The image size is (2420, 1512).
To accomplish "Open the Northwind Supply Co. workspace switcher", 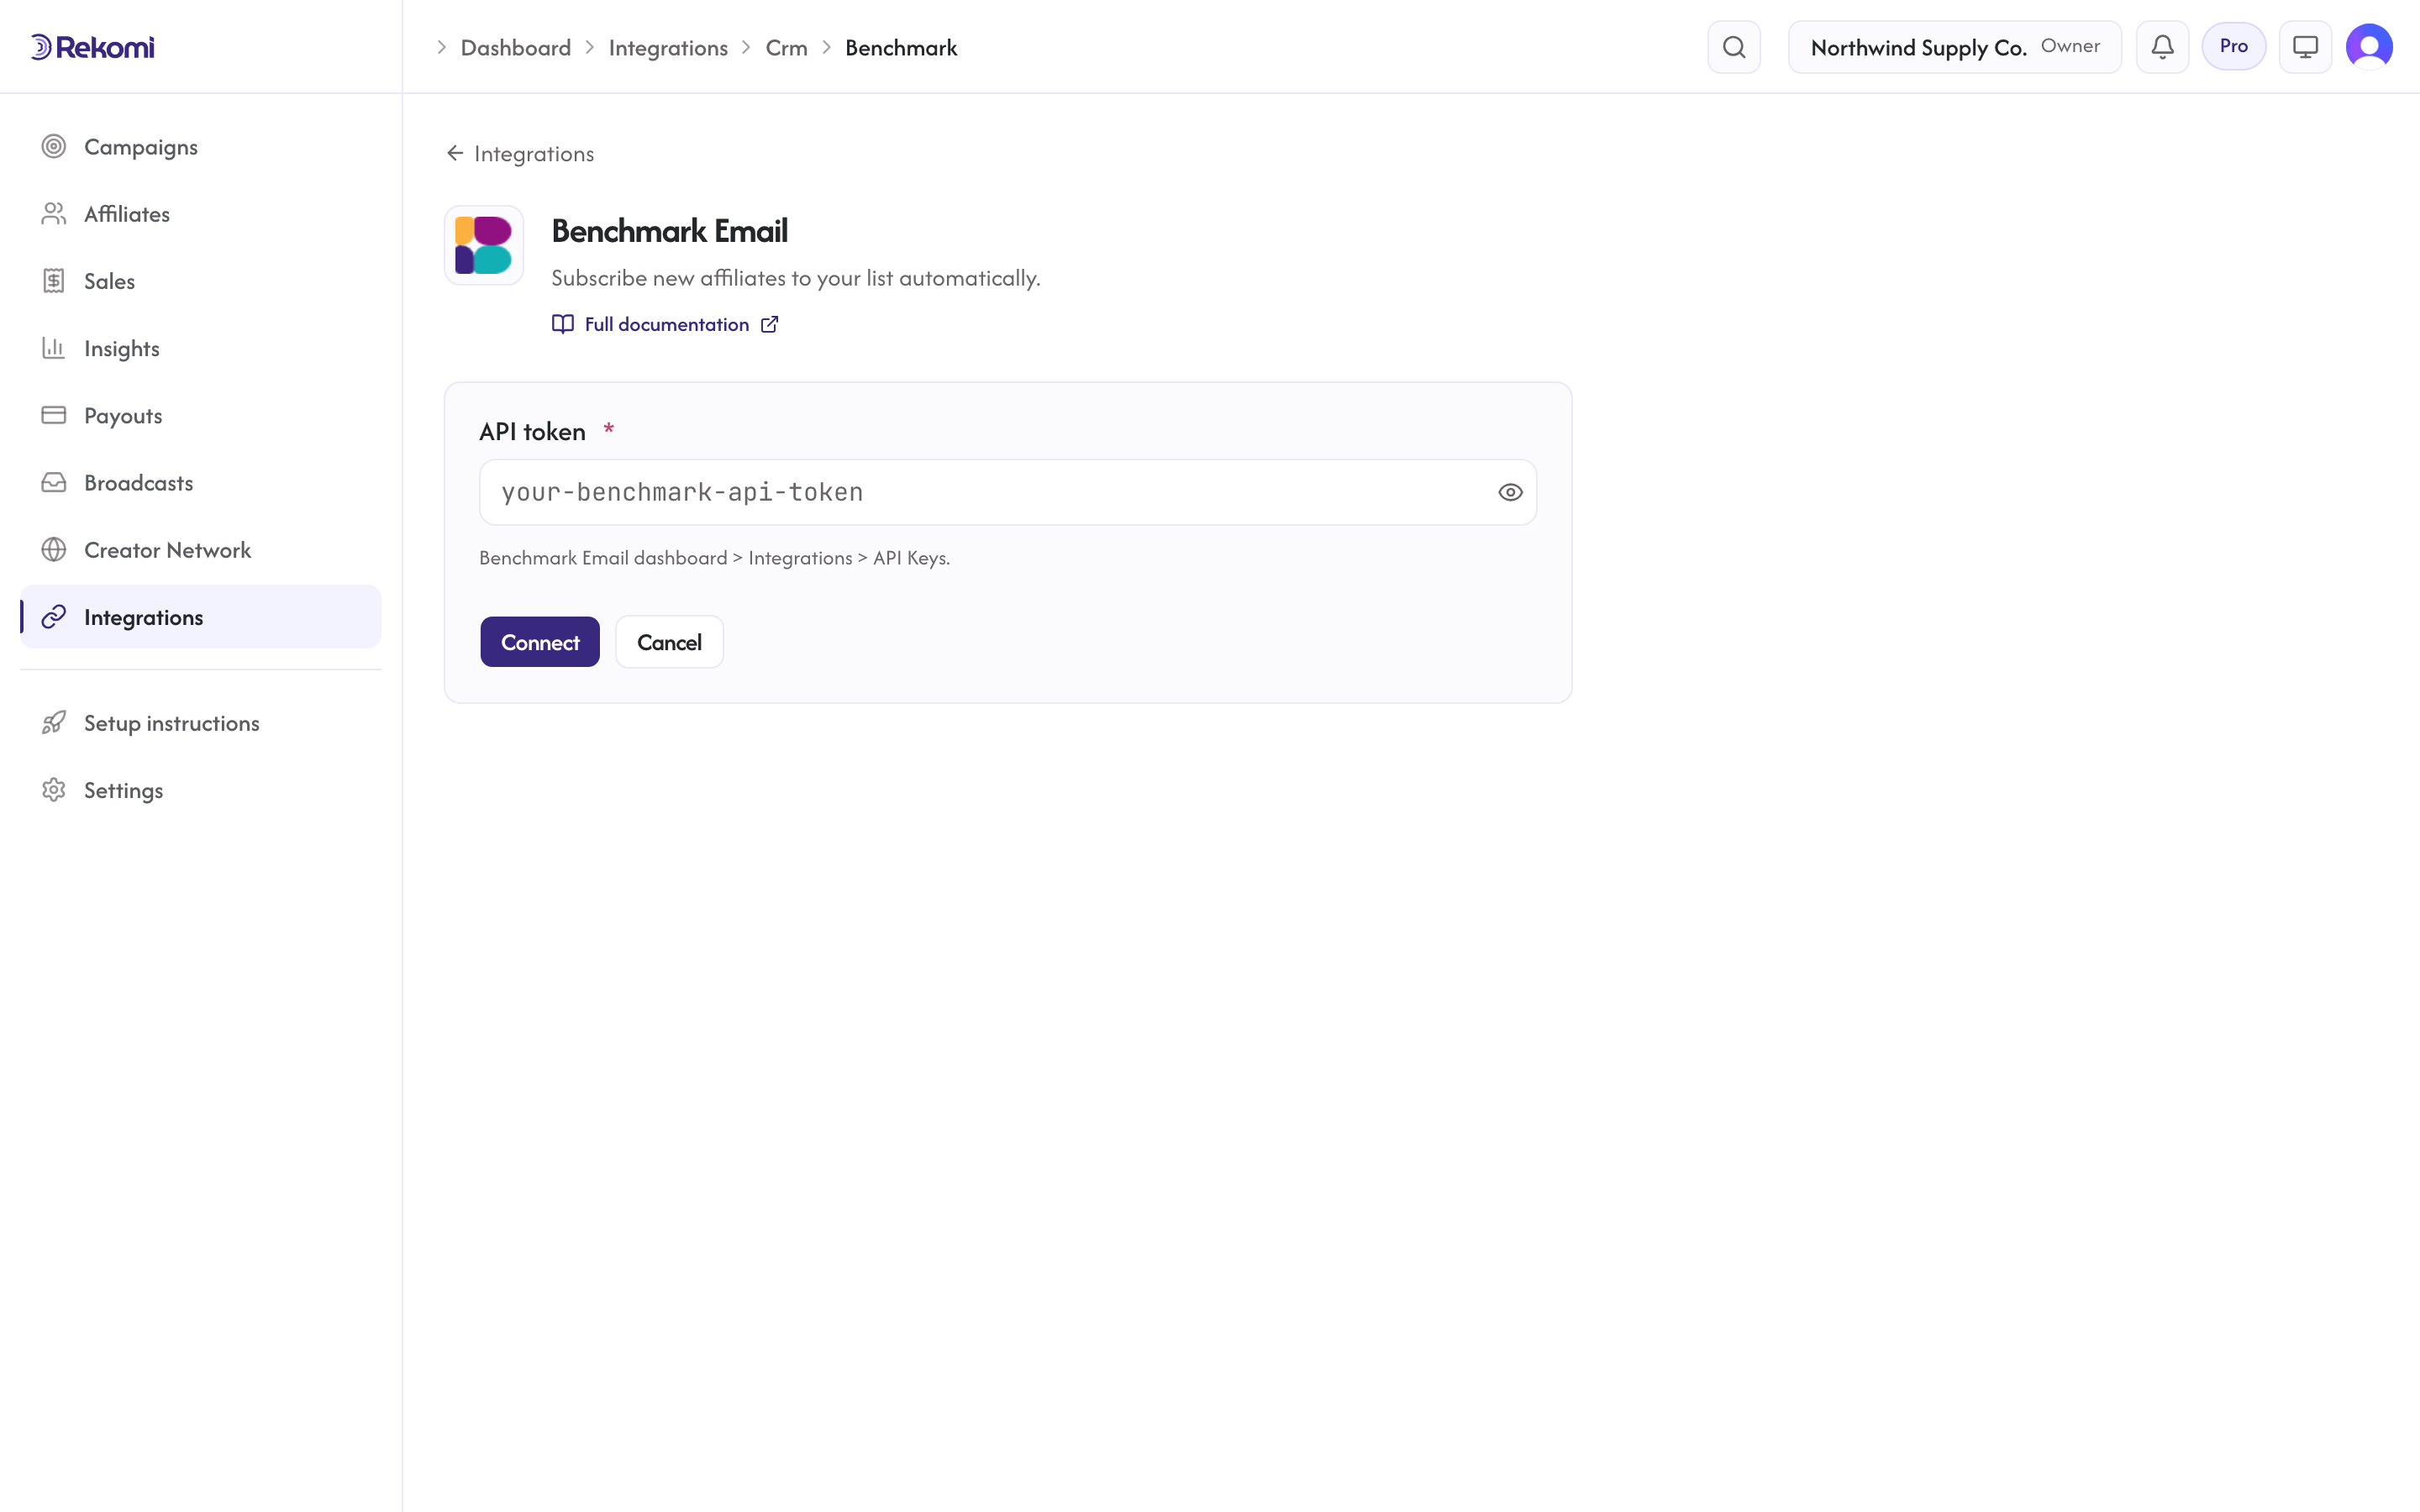I will tap(1954, 47).
